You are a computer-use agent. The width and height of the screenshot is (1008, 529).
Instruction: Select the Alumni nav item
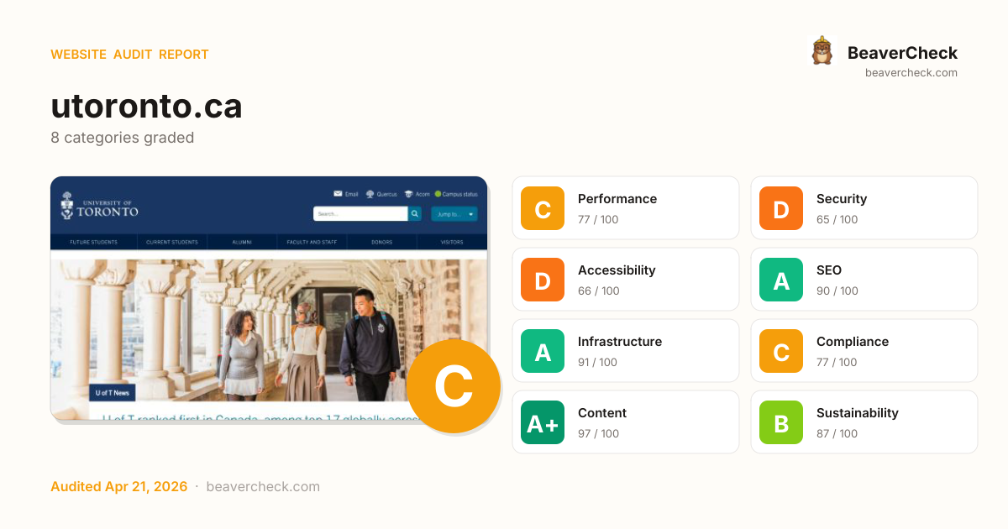tap(242, 242)
